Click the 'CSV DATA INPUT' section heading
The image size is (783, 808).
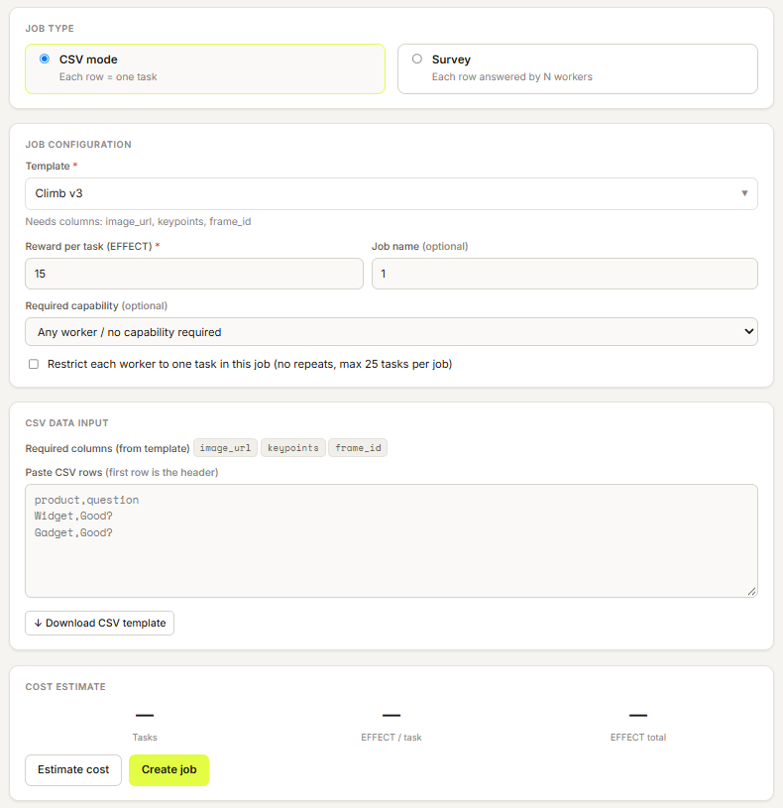pos(67,423)
